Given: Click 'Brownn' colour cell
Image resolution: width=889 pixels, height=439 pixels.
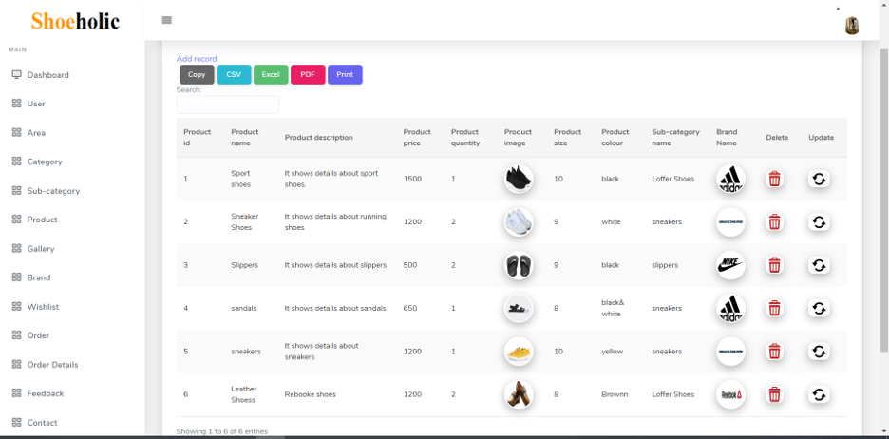Looking at the screenshot, I should [615, 394].
